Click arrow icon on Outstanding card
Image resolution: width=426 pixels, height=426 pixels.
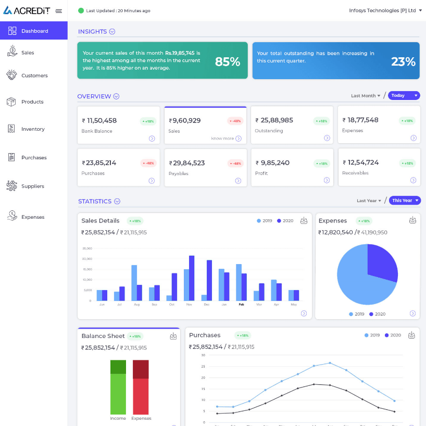coord(327,138)
